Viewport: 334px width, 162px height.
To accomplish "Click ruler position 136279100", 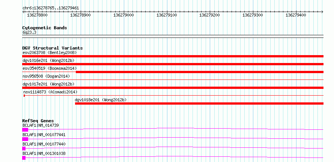I will pos(167,15).
